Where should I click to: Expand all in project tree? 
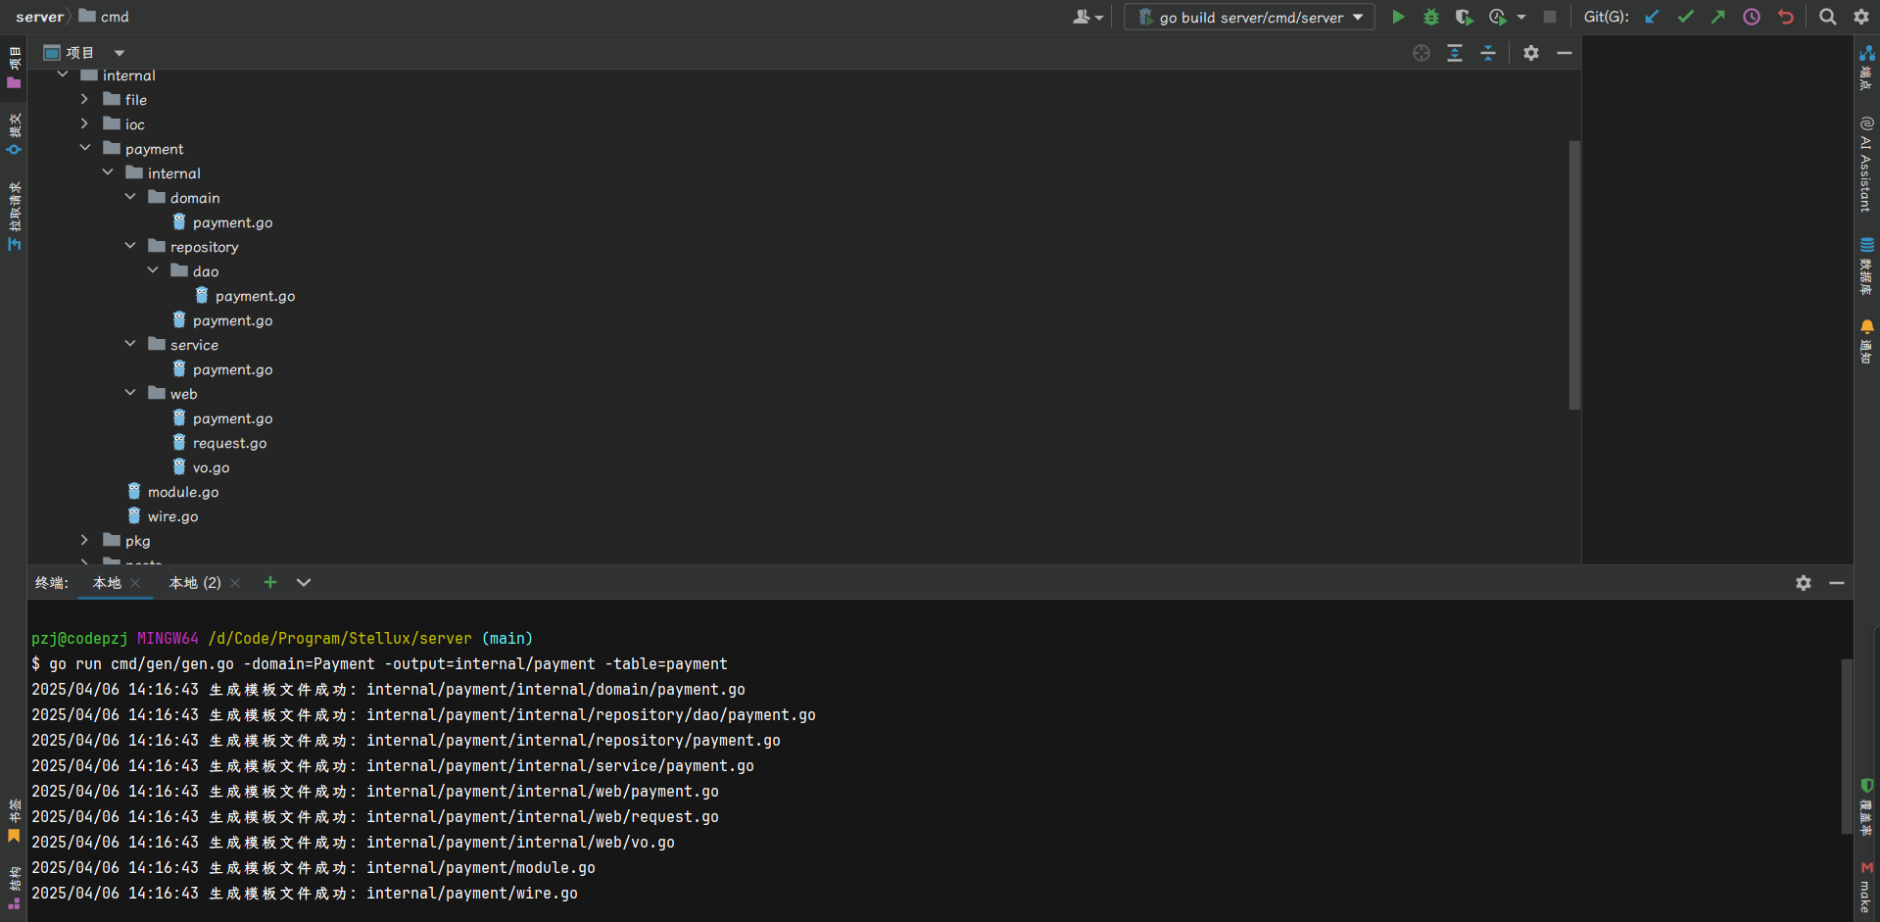point(1455,53)
